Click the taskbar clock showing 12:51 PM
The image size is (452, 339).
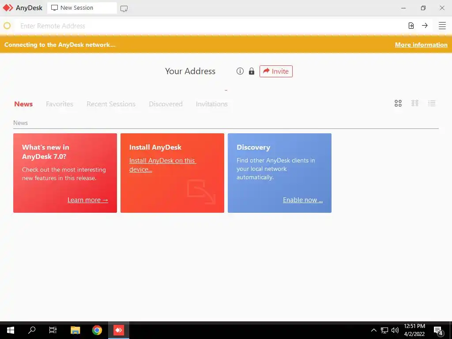[x=414, y=330]
